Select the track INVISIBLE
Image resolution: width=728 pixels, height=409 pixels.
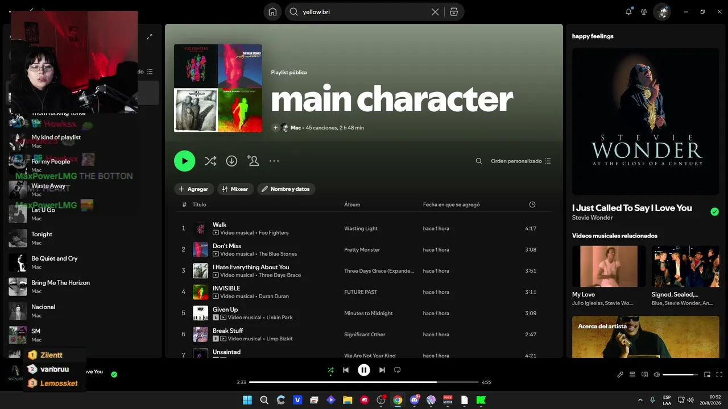tap(364, 292)
